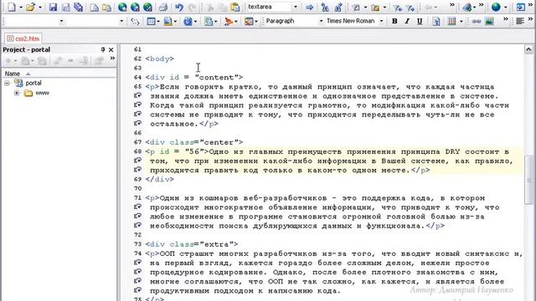Create a new document with the New icon

pos(11,7)
